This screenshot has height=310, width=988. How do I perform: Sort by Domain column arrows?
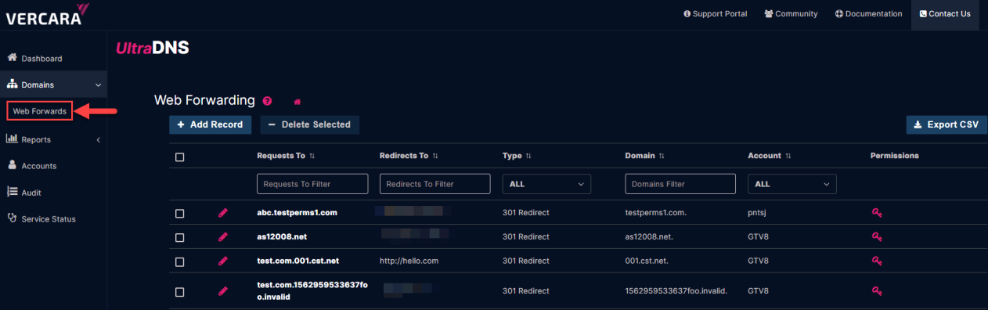pos(662,156)
